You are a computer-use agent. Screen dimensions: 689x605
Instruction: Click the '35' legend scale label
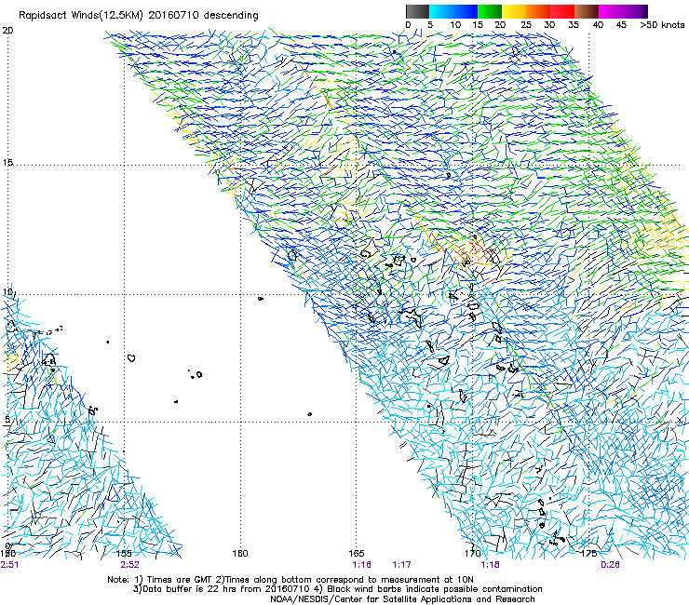click(x=574, y=24)
